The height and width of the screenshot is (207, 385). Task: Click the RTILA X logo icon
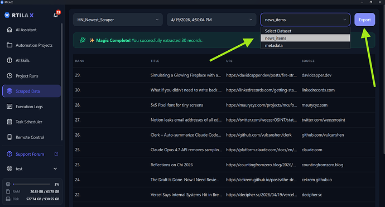pyautogui.click(x=7, y=15)
